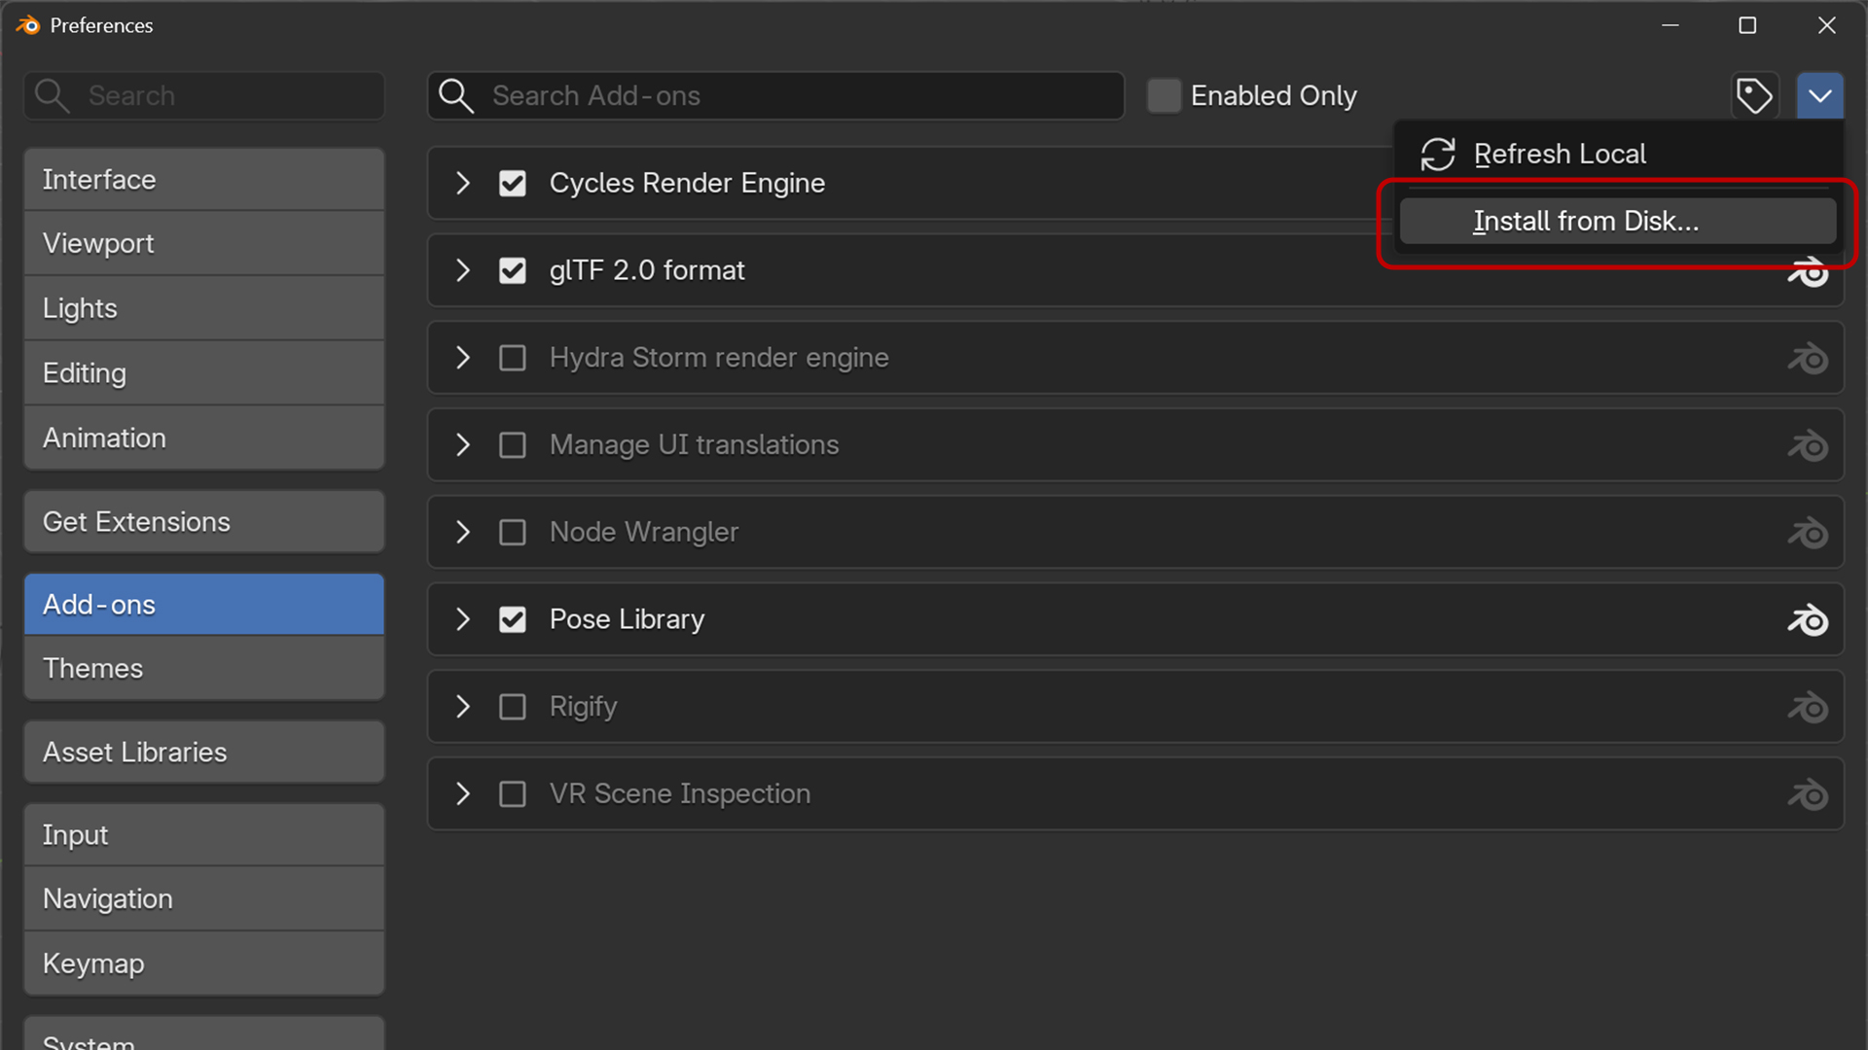The height and width of the screenshot is (1050, 1868).
Task: Switch to the Viewport preferences tab
Action: coord(204,244)
